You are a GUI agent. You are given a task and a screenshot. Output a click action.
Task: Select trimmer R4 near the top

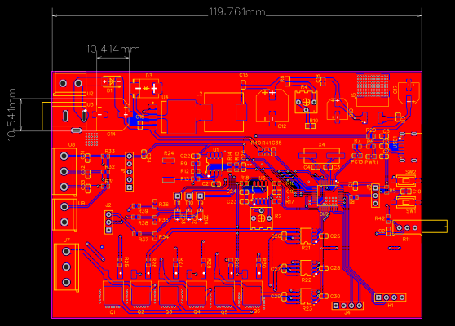[306, 102]
